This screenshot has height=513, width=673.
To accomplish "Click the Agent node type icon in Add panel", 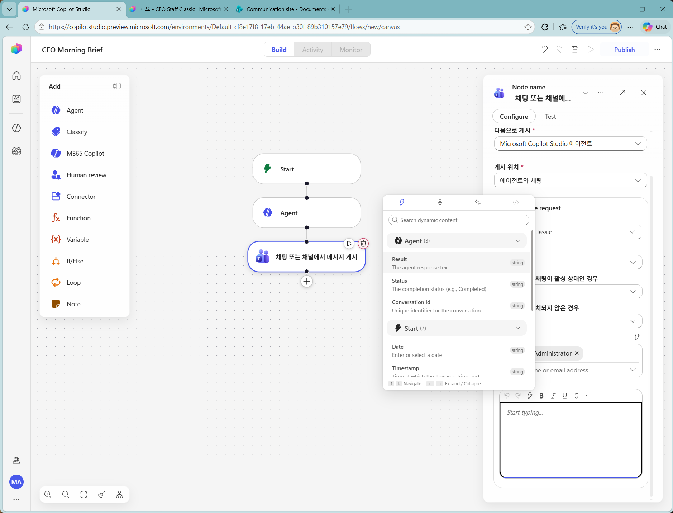I will pos(56,110).
